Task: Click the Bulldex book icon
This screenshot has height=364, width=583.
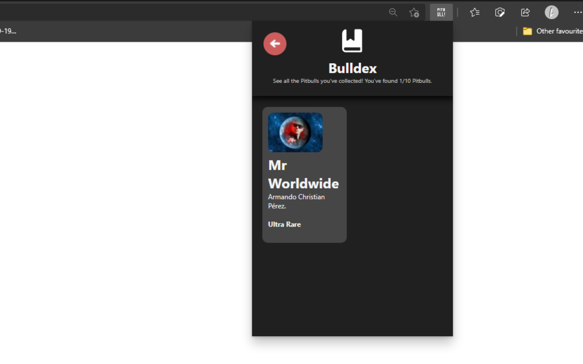Action: (352, 41)
